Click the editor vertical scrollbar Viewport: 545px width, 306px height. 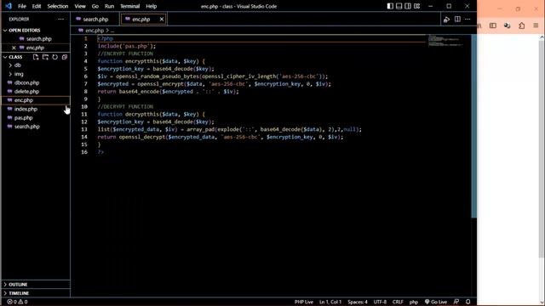click(x=473, y=126)
